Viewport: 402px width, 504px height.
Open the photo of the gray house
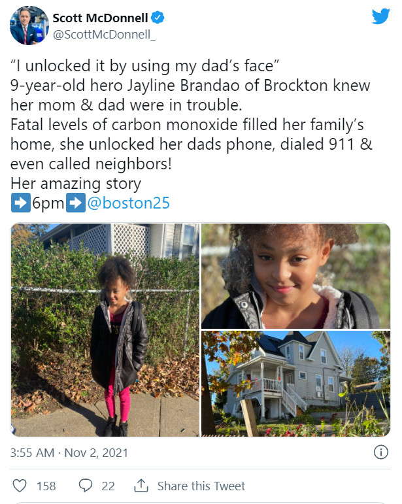[x=295, y=384]
